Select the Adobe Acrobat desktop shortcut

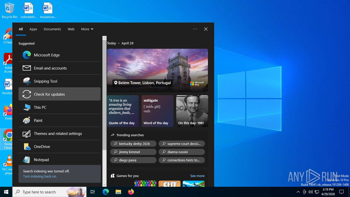coord(8,63)
